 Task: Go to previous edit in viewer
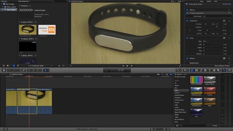tap(123, 65)
